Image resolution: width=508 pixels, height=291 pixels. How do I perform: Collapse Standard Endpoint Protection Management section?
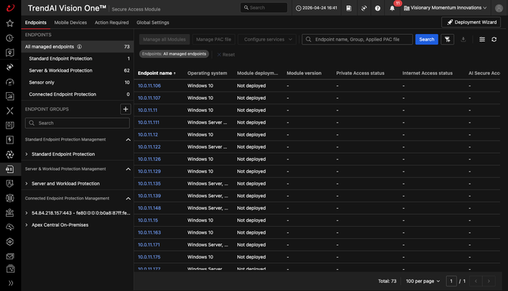click(129, 140)
